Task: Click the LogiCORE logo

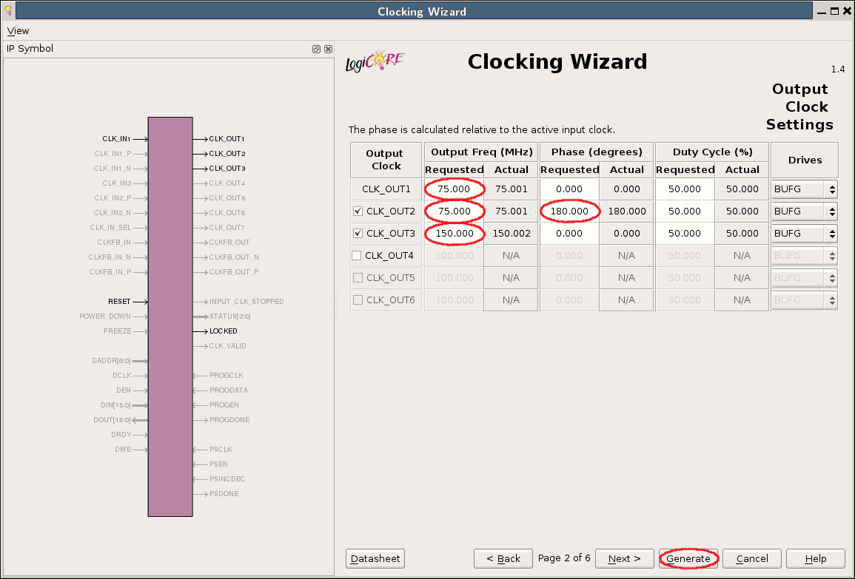Action: coord(375,61)
